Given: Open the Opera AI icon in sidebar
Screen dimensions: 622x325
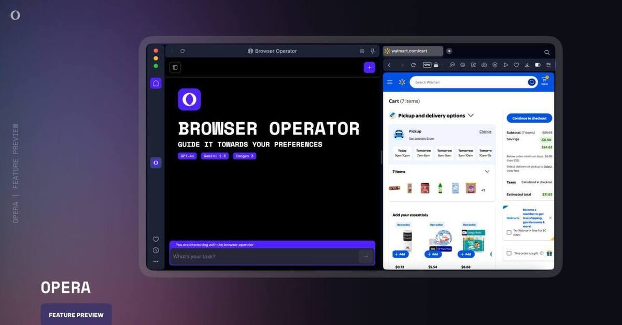Looking at the screenshot, I should click(x=155, y=163).
